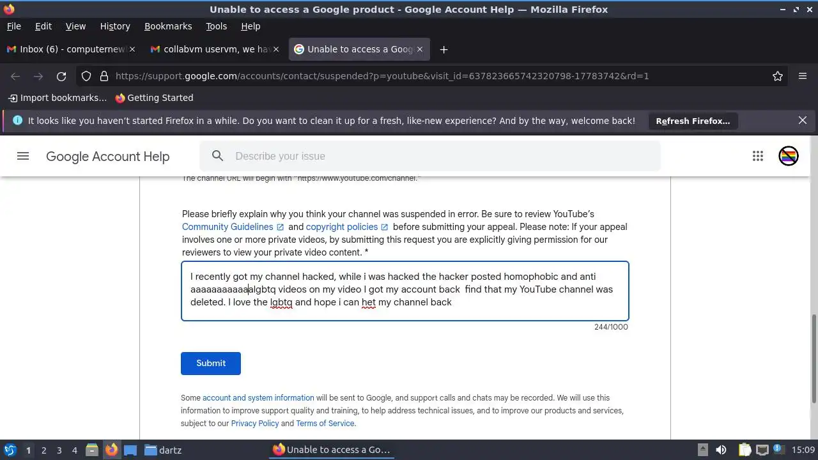Open the Bookmarks menu
The height and width of the screenshot is (460, 818).
click(x=168, y=26)
